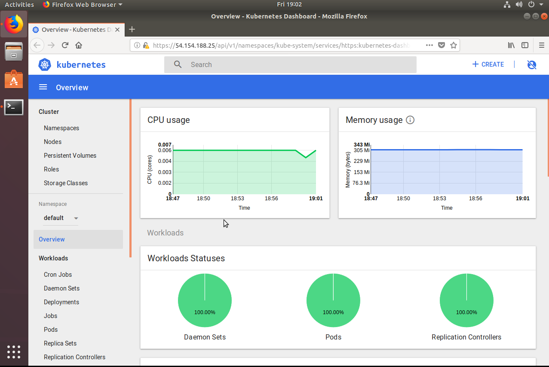Show applications grid in the dock
Viewport: 549px width, 367px height.
tap(14, 352)
